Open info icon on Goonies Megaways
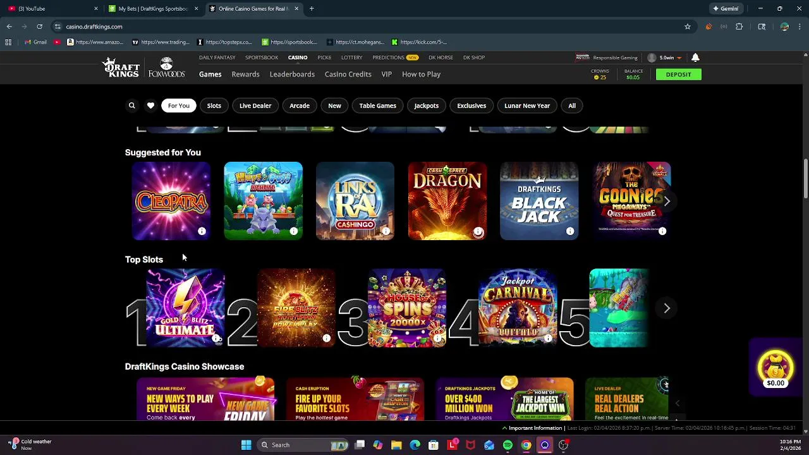This screenshot has width=809, height=455. [x=662, y=231]
